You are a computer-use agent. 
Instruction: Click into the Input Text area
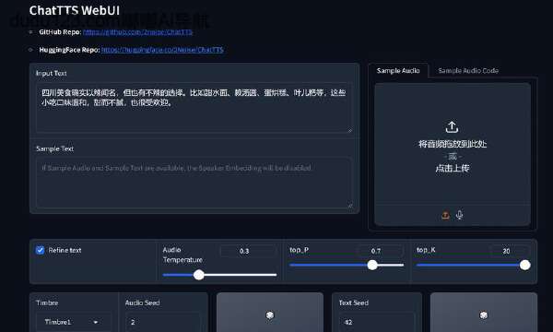click(194, 108)
